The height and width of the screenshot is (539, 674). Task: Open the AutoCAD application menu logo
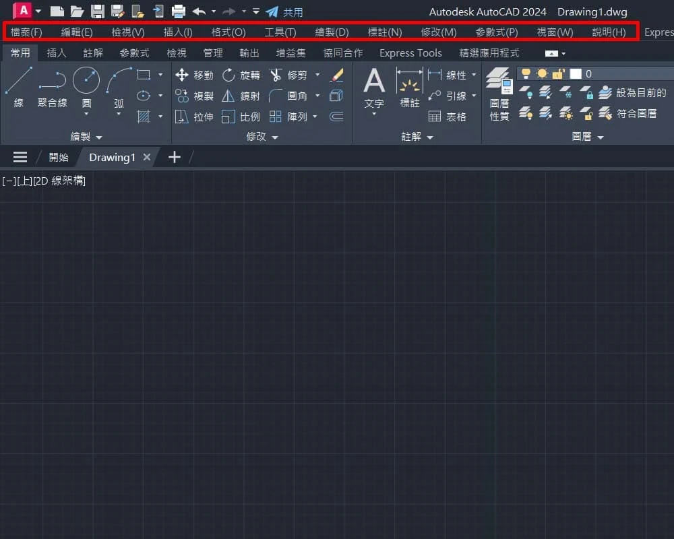pos(22,11)
